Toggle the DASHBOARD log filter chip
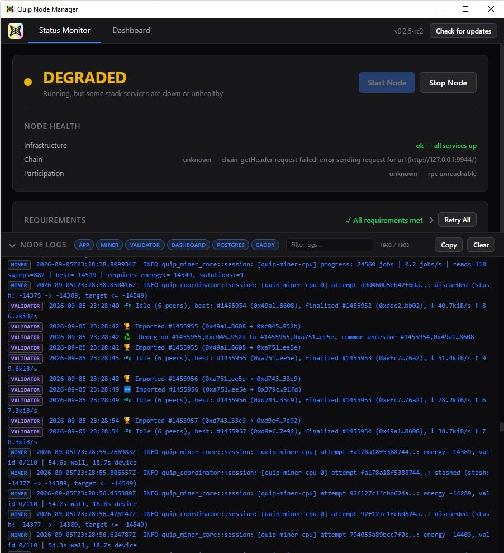504x553 pixels. pyautogui.click(x=188, y=245)
